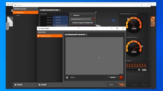Click the rightmost dimmed button at Kinzu bottom

pyautogui.click(x=144, y=85)
